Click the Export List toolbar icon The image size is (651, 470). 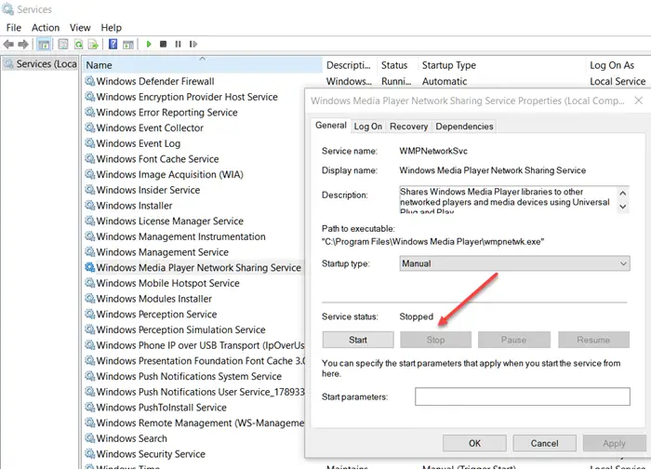click(93, 44)
